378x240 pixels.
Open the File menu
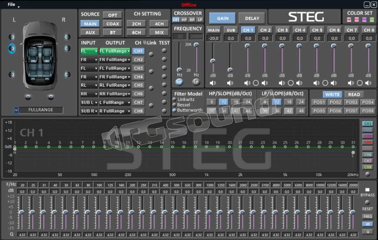pyautogui.click(x=11, y=4)
